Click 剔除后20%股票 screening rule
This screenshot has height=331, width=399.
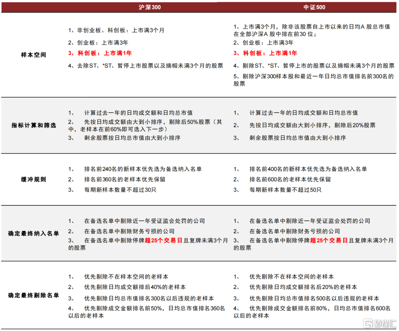point(304,125)
